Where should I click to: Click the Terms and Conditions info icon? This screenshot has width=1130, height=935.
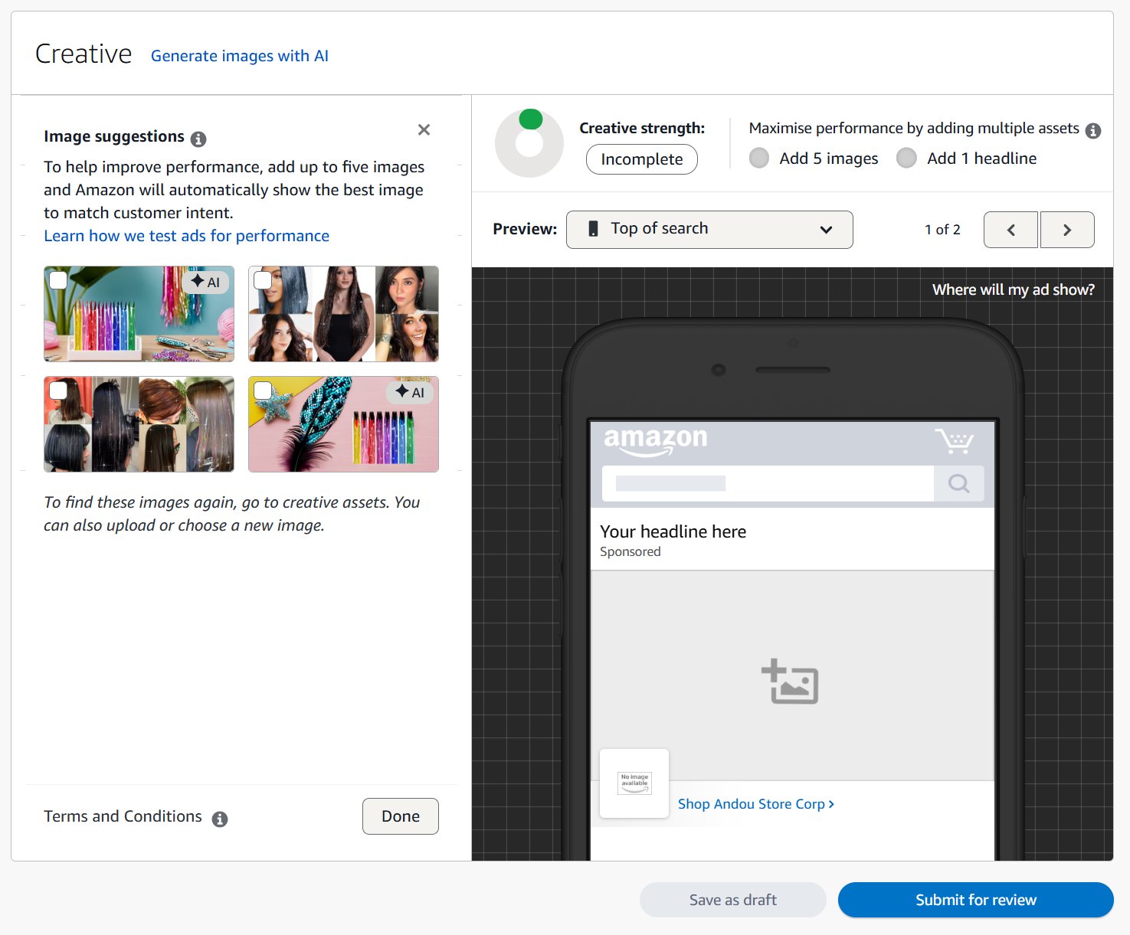click(220, 819)
